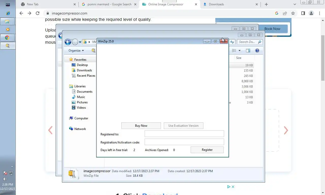Click the Explorer help question mark icon
Screen dimensions: 325x195
pos(257,51)
